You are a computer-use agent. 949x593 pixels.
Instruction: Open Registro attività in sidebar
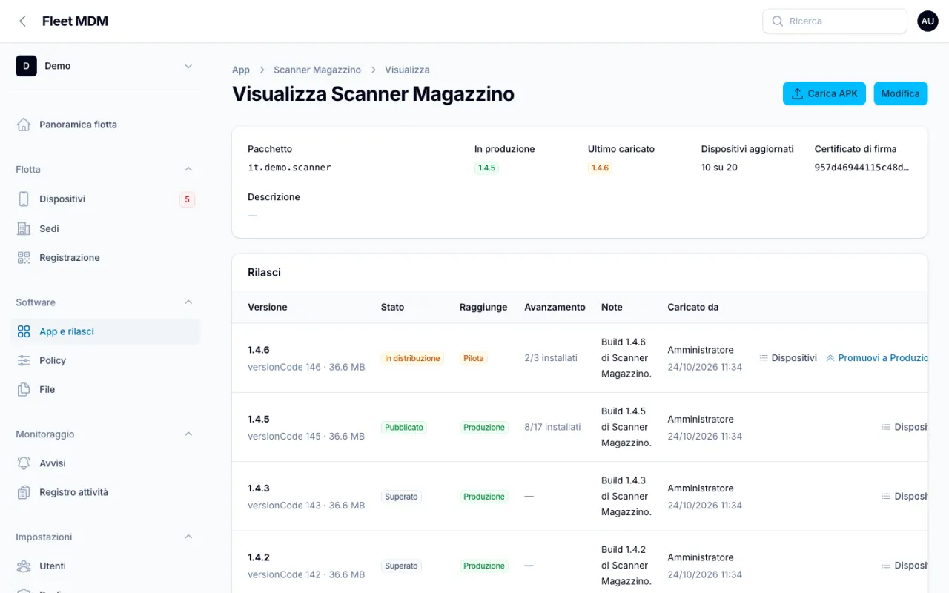click(x=105, y=492)
